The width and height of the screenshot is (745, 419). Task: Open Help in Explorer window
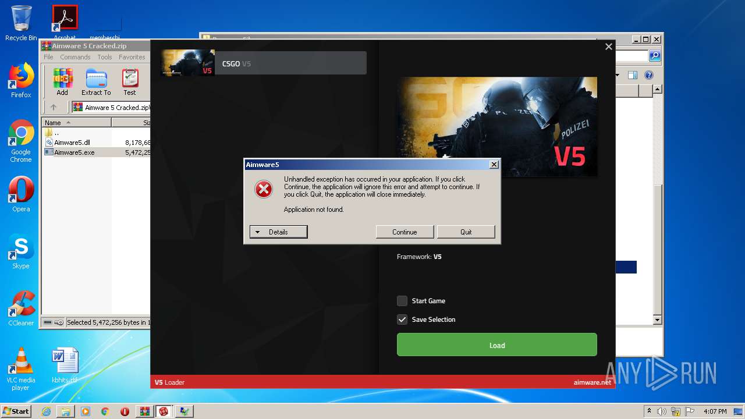[x=649, y=75]
